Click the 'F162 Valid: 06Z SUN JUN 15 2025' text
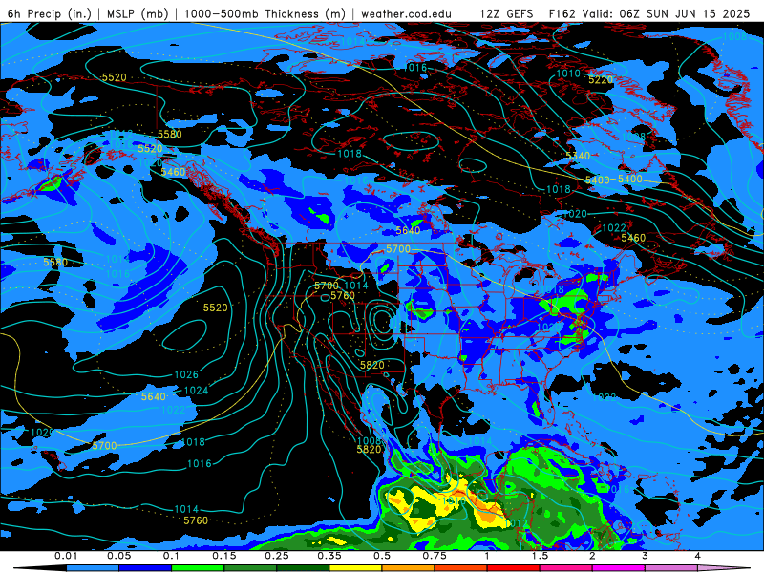This screenshot has height=573, width=764. [649, 13]
